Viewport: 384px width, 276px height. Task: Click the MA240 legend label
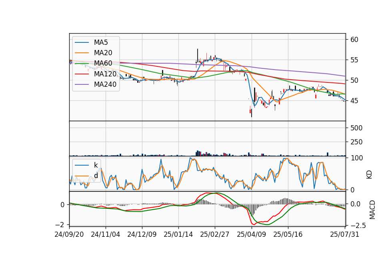pyautogui.click(x=105, y=84)
